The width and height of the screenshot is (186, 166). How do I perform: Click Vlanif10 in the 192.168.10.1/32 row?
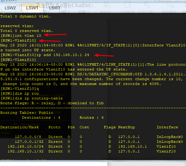(166, 151)
